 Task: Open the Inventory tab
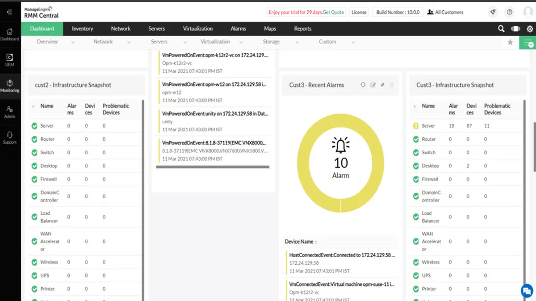click(x=83, y=29)
